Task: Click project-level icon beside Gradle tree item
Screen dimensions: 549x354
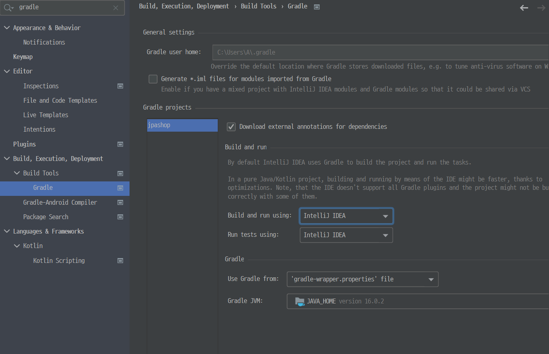Action: (120, 188)
